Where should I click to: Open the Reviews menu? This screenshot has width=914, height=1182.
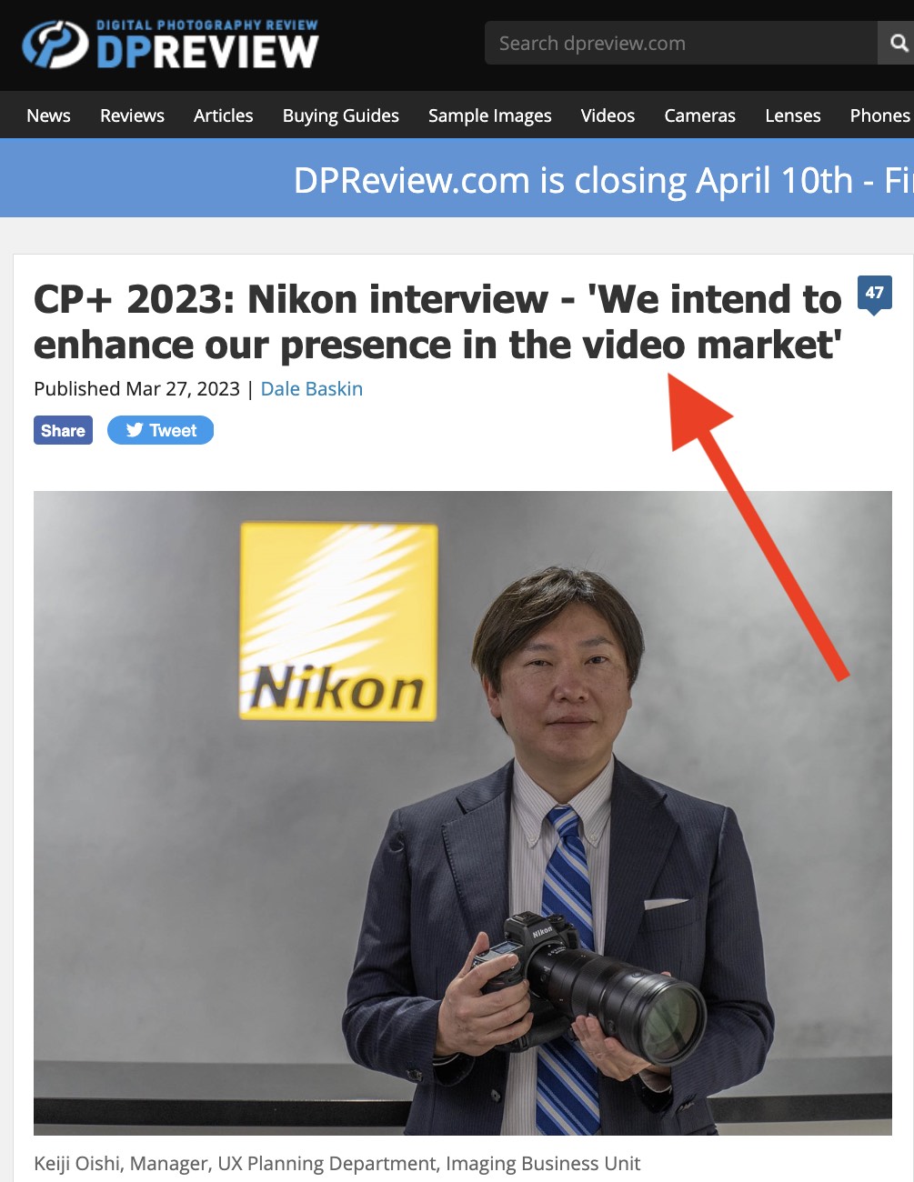(x=132, y=115)
